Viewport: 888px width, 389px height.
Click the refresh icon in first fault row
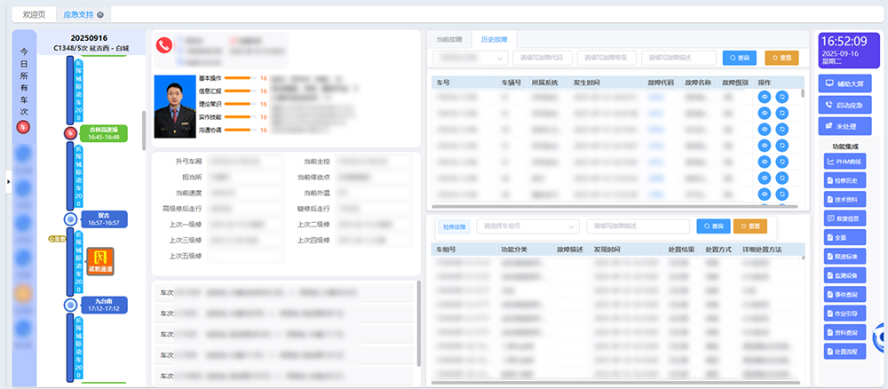coord(782,97)
